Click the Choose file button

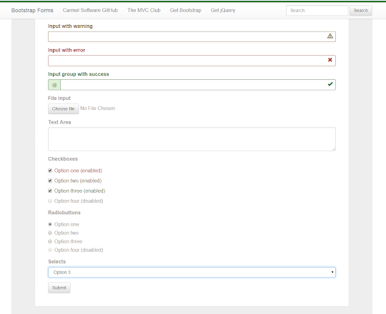click(x=64, y=109)
